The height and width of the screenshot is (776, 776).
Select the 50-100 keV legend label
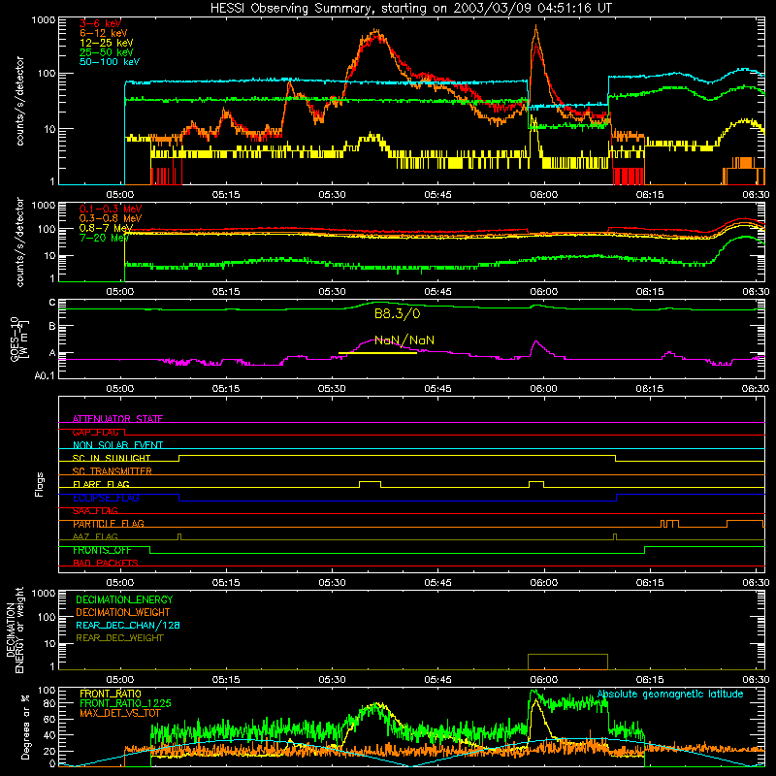110,62
